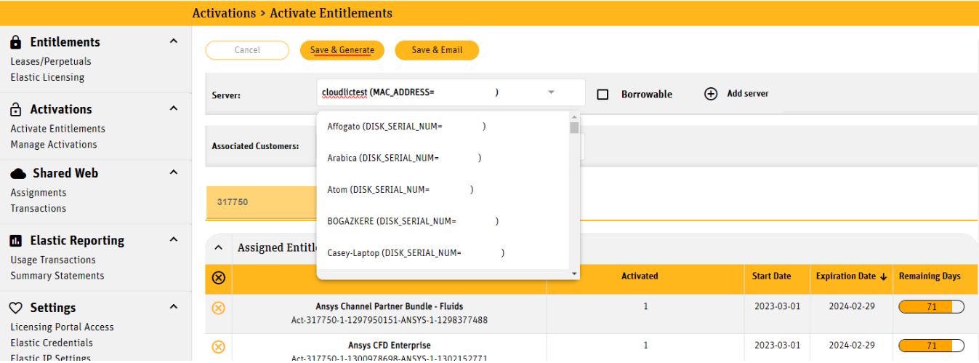
Task: Collapse the Assigned Entitlements panel
Action: pos(218,248)
